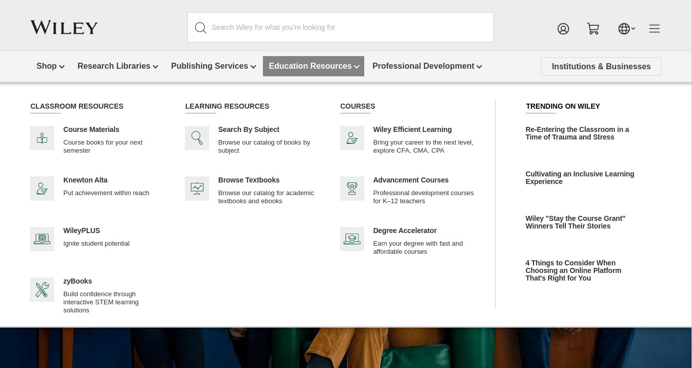Image resolution: width=692 pixels, height=368 pixels.
Task: Expand the Research Libraries menu
Action: (x=118, y=66)
